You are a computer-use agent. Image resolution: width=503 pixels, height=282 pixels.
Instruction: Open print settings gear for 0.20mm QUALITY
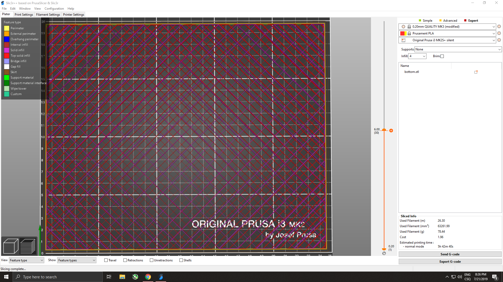(499, 27)
